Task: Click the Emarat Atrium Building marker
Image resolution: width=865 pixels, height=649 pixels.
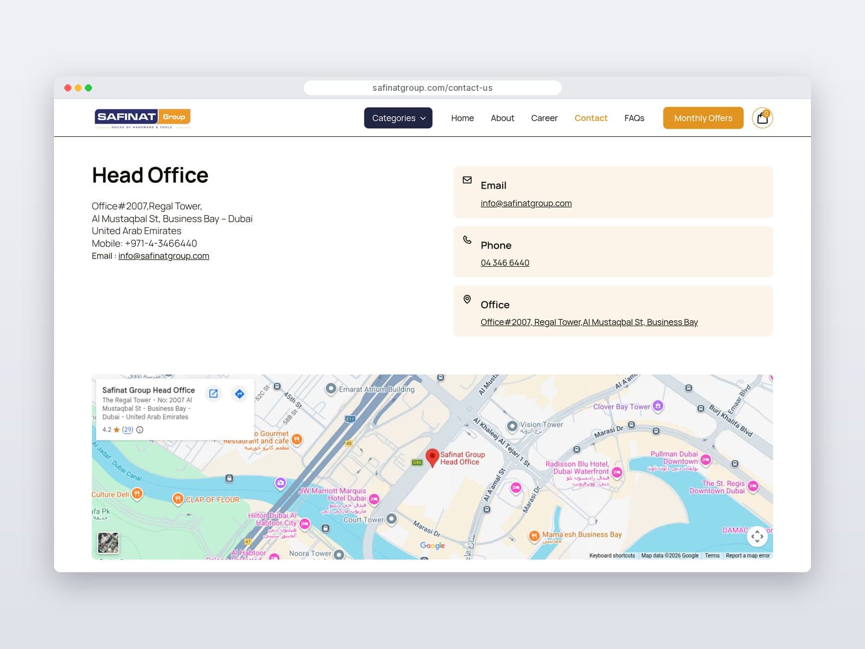Action: tap(331, 389)
